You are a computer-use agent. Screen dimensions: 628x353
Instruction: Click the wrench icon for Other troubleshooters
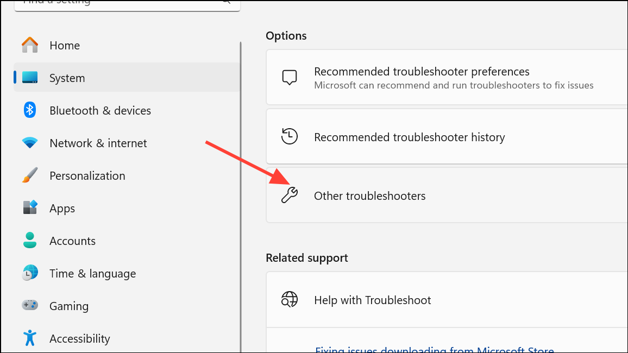point(290,196)
